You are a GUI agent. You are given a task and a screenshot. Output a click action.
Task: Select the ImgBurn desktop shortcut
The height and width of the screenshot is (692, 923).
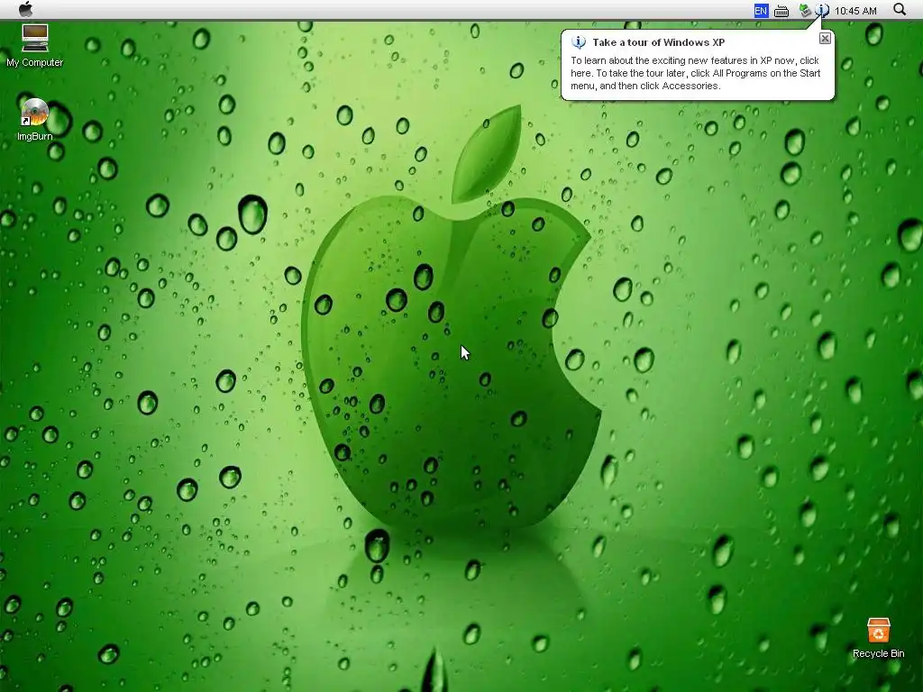[x=35, y=120]
